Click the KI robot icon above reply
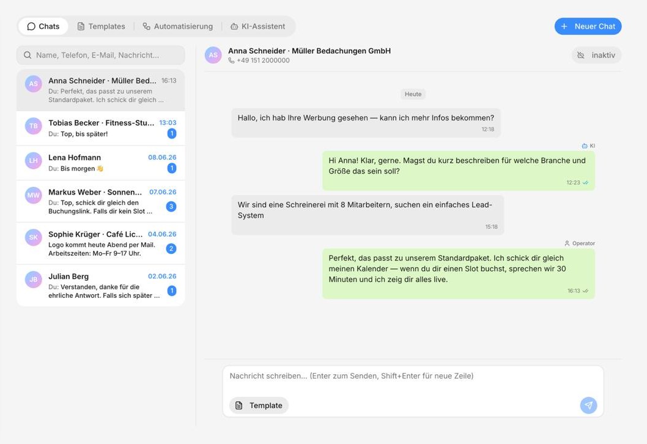Screen dimensions: 647x444 pyautogui.click(x=584, y=146)
